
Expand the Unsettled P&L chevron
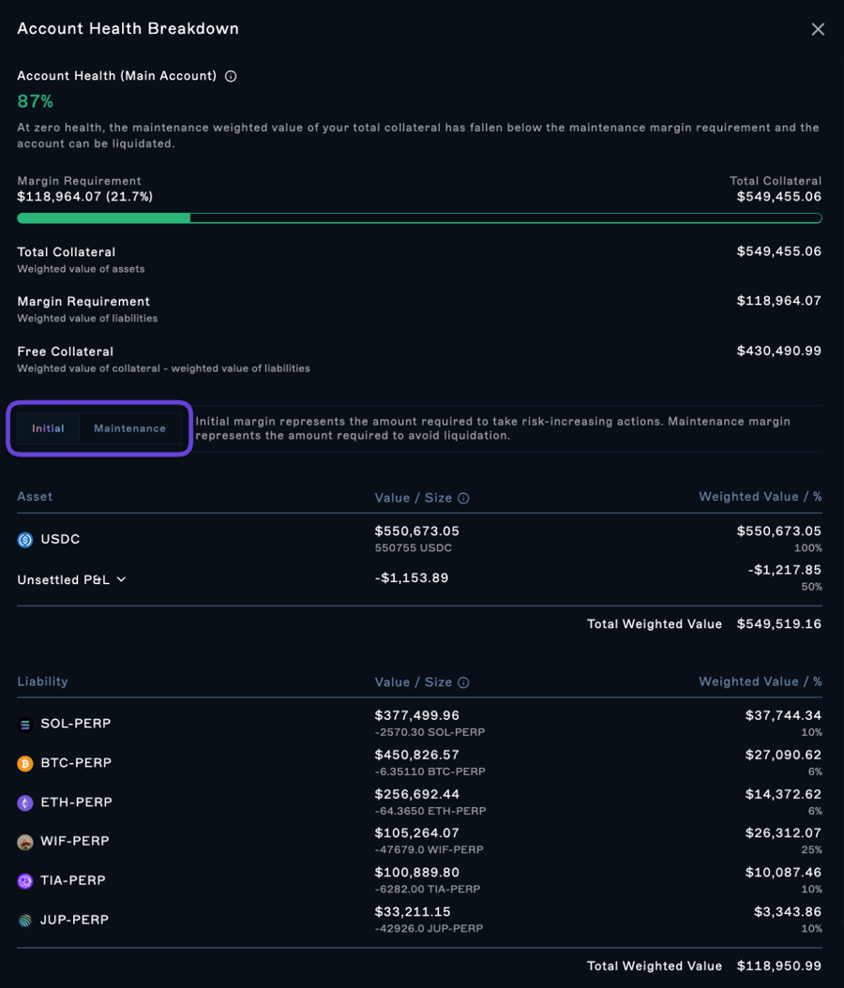[121, 579]
